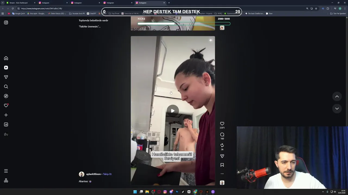348x195 pixels.
Task: Open the Gelen Kutusu bookmark
Action: tap(57, 14)
